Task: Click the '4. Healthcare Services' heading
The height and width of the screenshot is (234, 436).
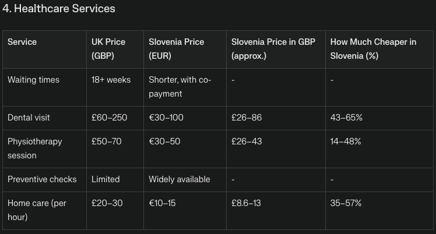Action: point(58,9)
